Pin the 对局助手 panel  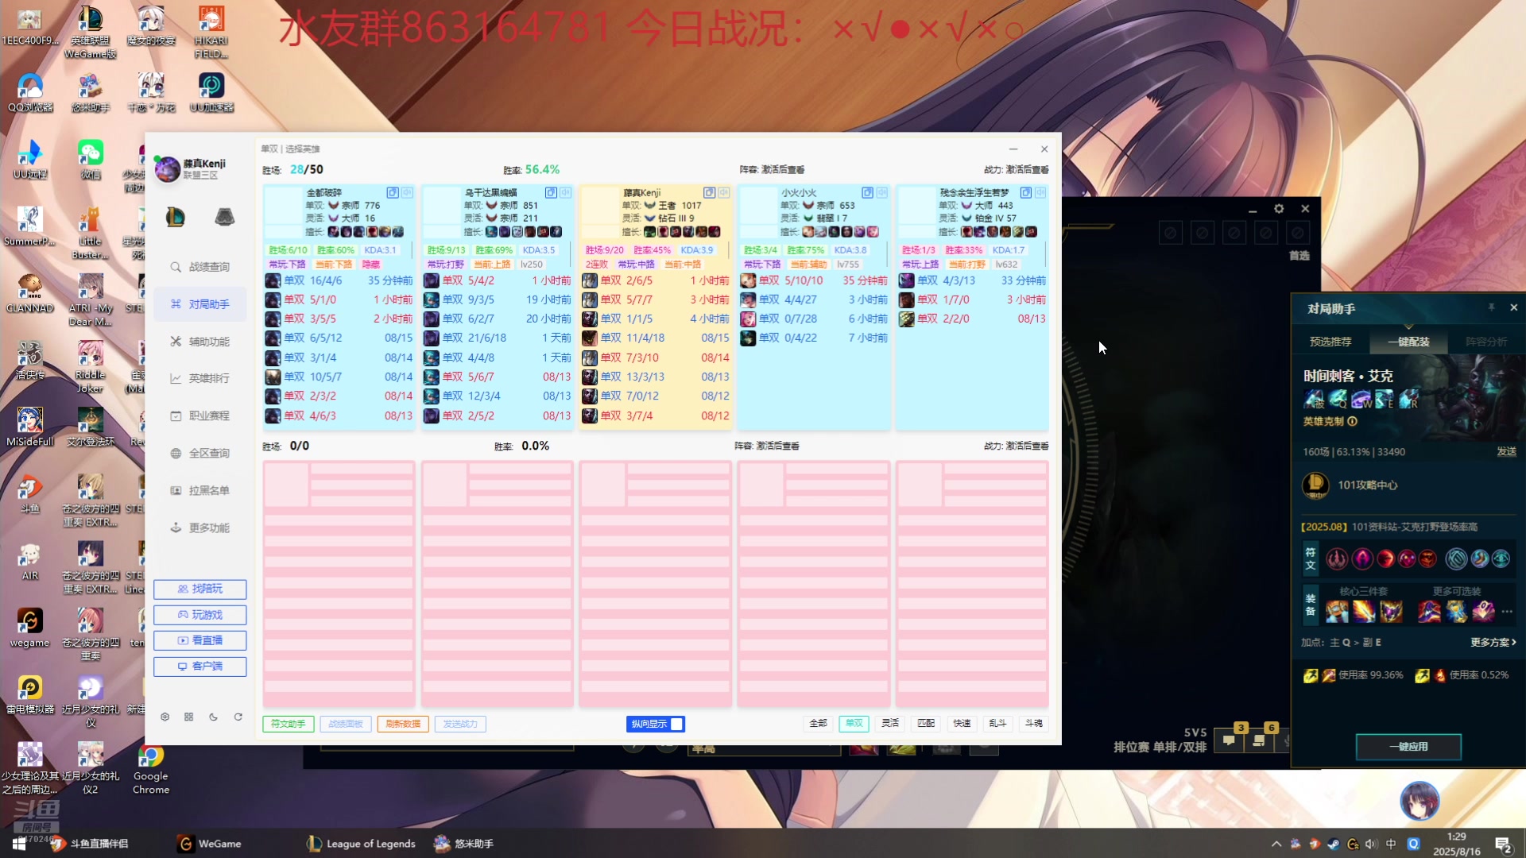point(1491,307)
